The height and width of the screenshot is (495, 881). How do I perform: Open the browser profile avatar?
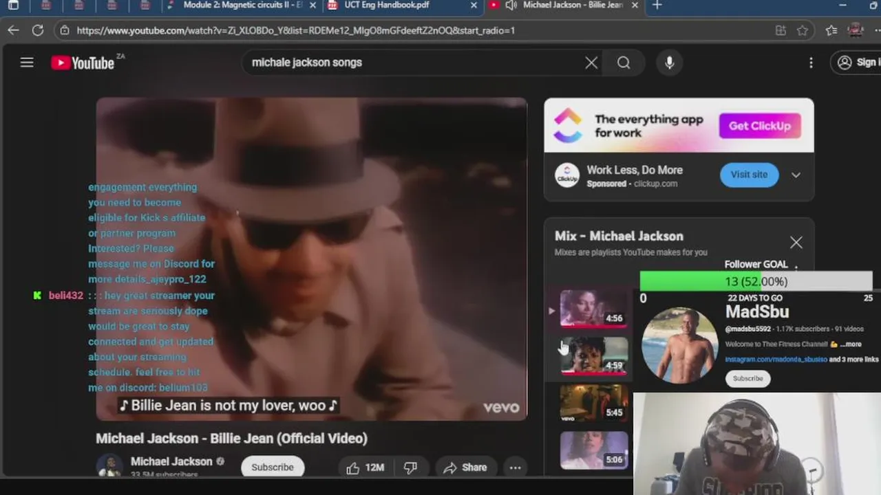pyautogui.click(x=856, y=30)
